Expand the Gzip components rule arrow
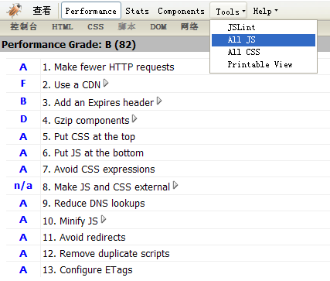Screen dimensions: 330x281 click(x=134, y=118)
